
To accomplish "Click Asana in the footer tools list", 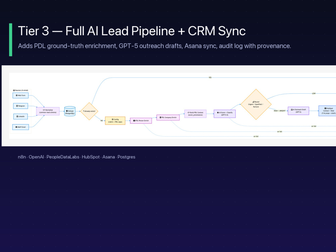I will 109,157.
